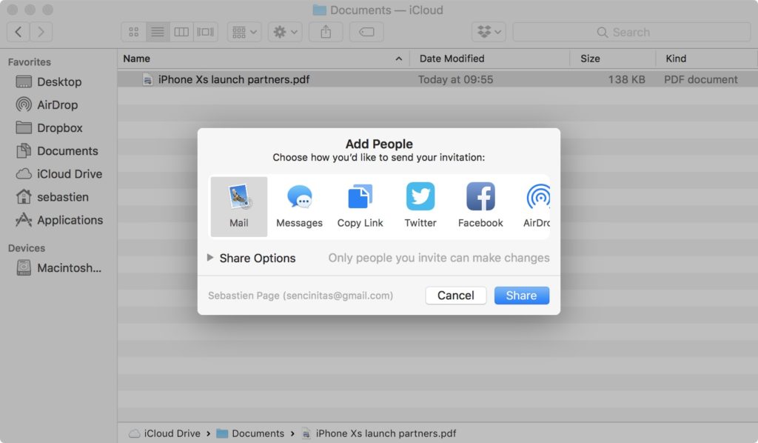Sort files by Date Modified column
Image resolution: width=758 pixels, height=443 pixels.
pos(490,59)
